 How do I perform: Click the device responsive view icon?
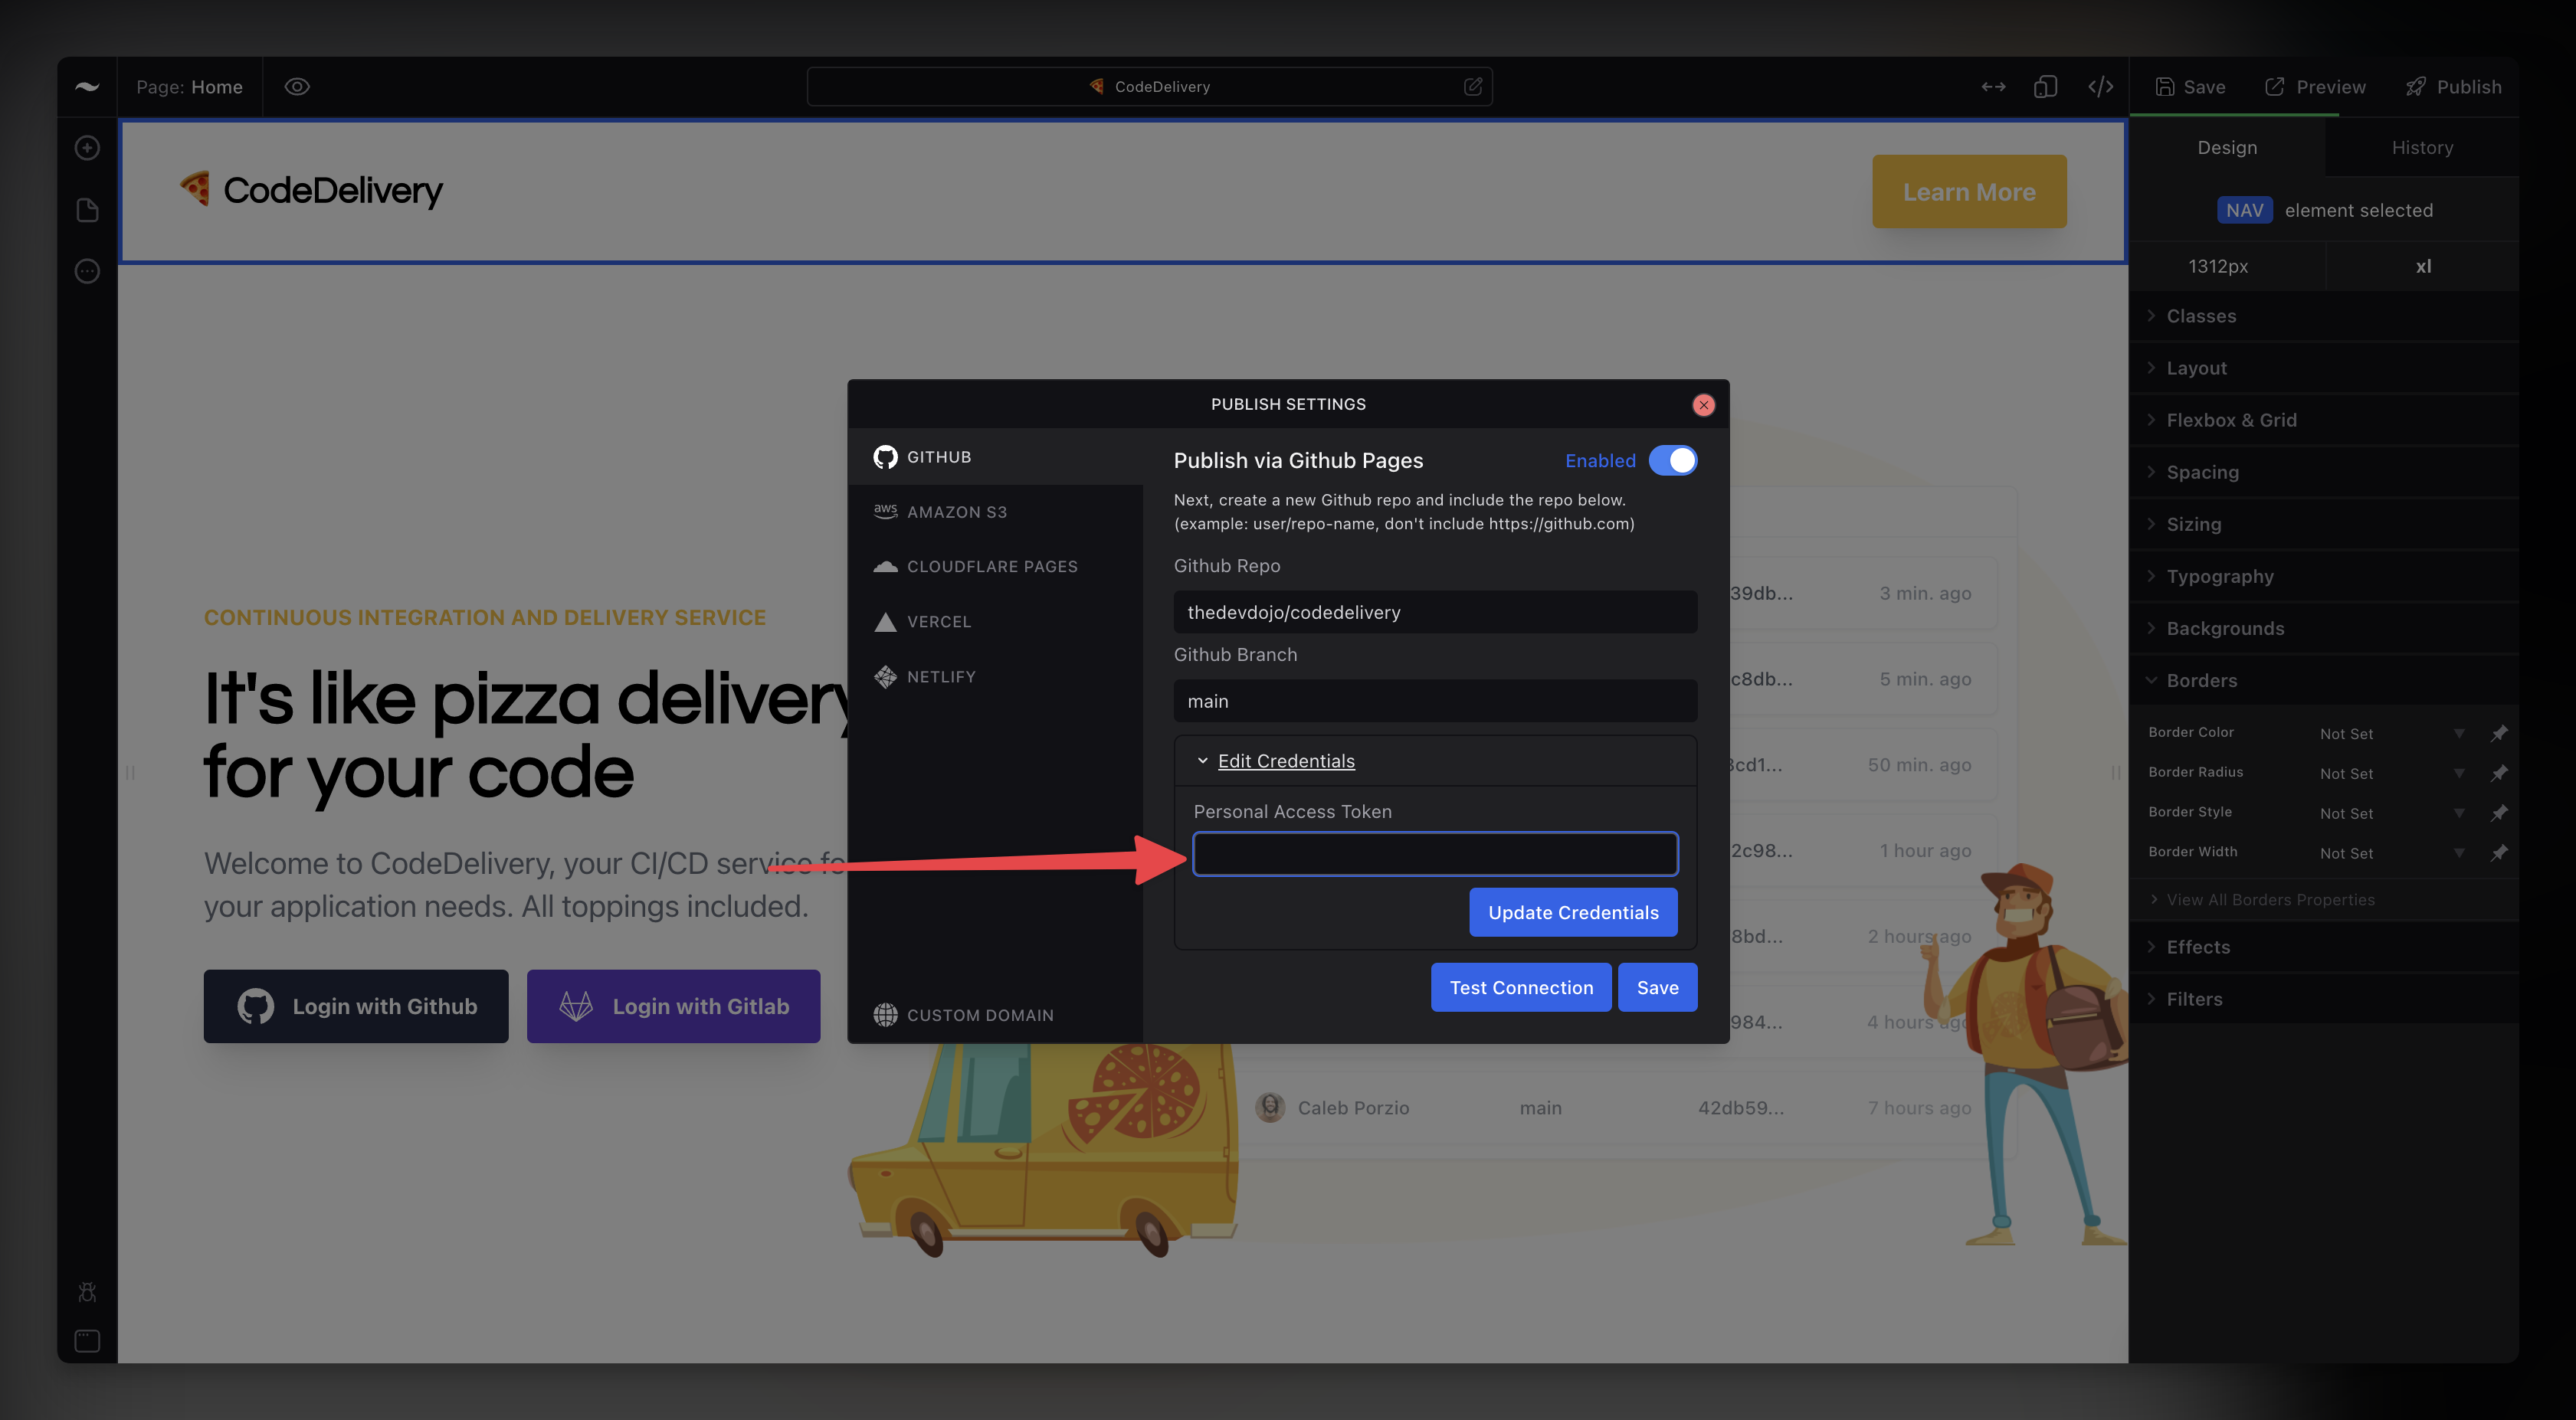tap(2045, 87)
